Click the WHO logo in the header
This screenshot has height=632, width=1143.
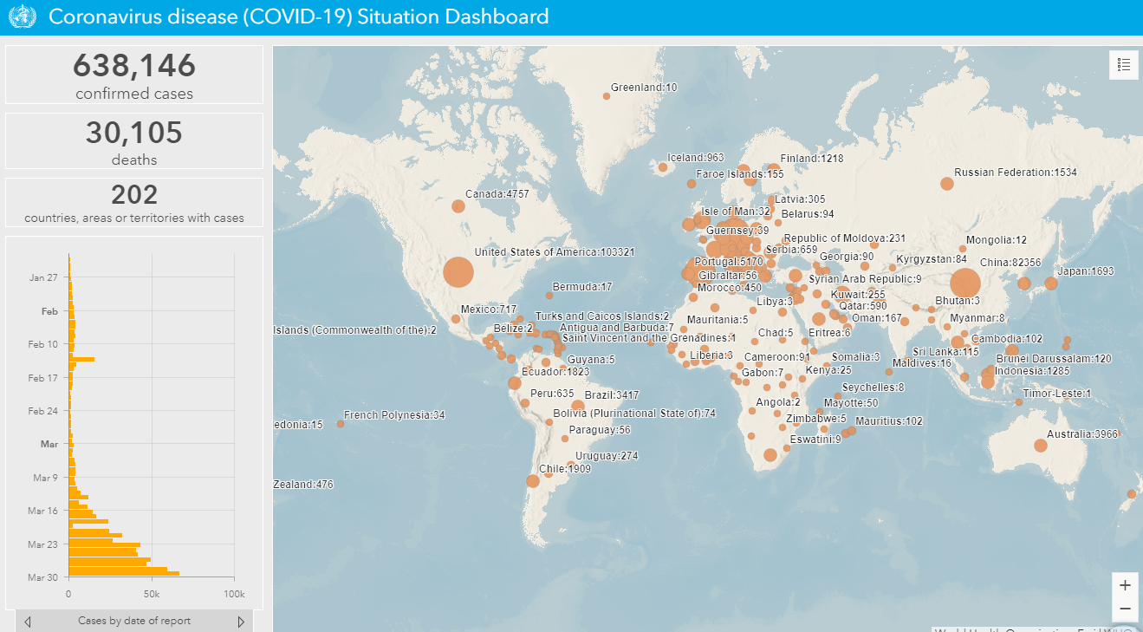[22, 16]
